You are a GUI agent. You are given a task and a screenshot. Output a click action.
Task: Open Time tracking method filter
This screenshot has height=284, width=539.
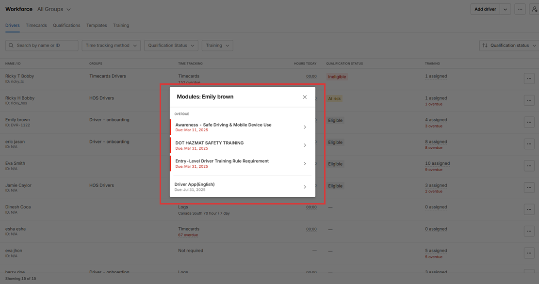point(111,46)
